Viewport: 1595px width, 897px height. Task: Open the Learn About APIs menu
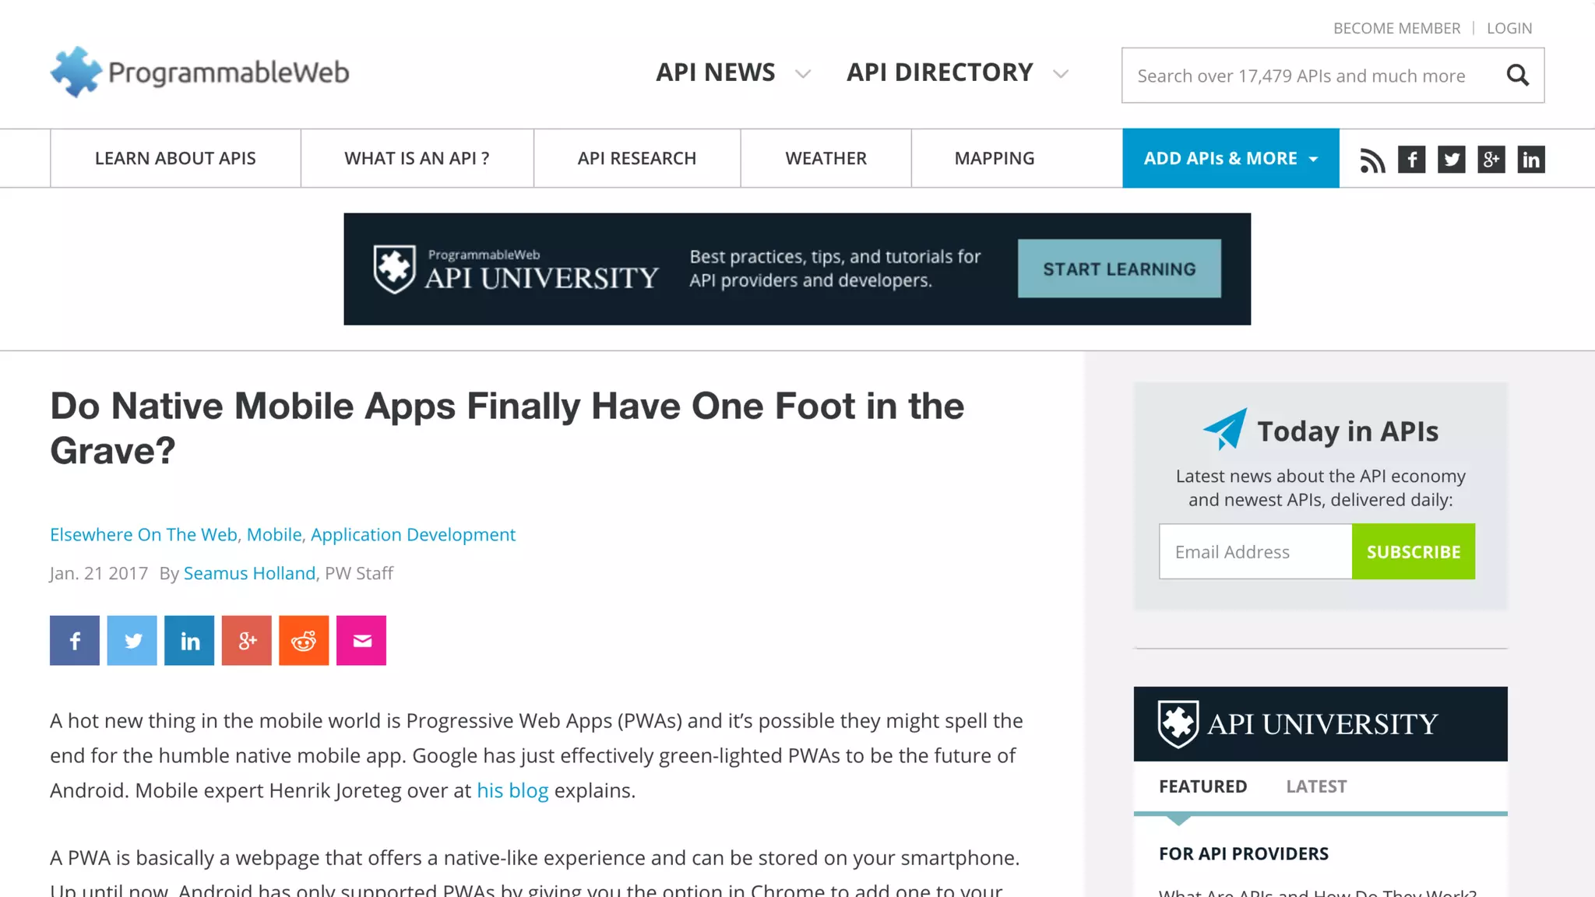click(175, 158)
